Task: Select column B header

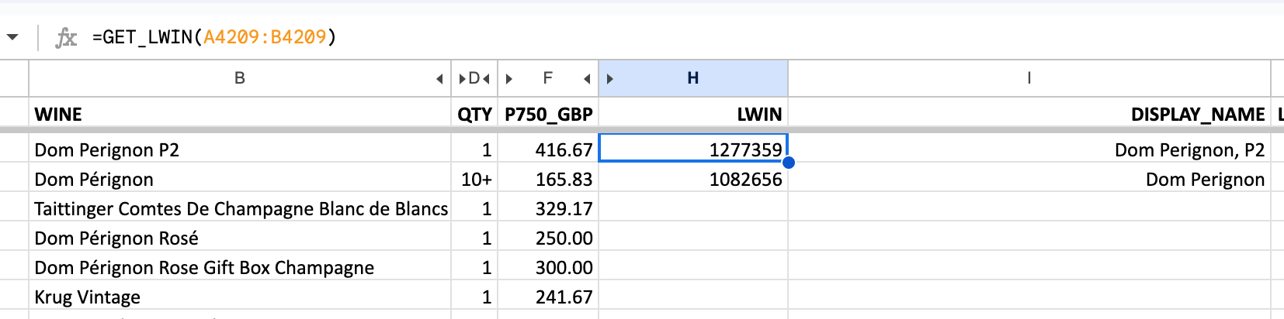Action: pos(240,78)
